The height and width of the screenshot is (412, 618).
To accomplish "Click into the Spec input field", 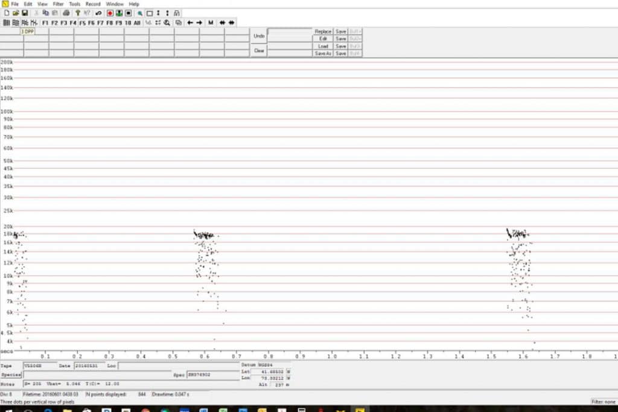I will (213, 375).
